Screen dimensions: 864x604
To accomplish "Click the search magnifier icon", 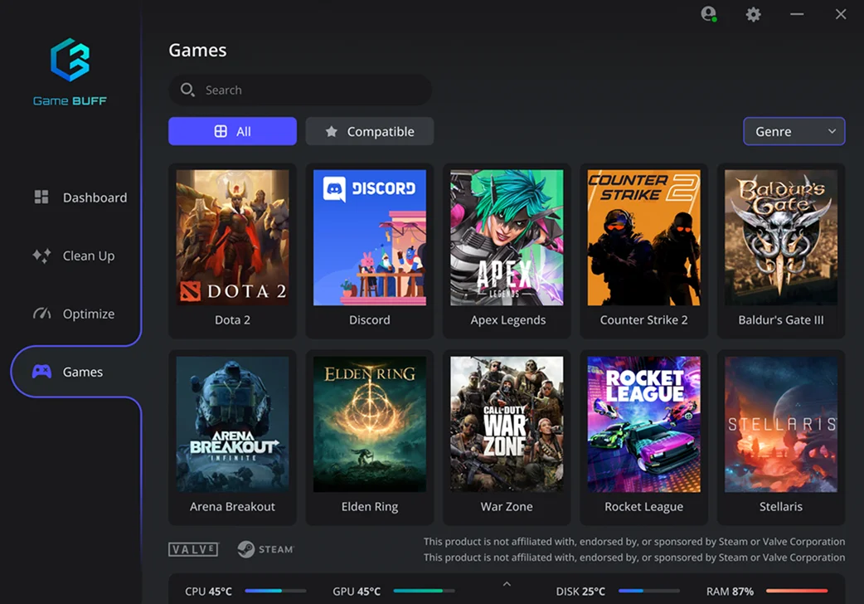I will 187,90.
